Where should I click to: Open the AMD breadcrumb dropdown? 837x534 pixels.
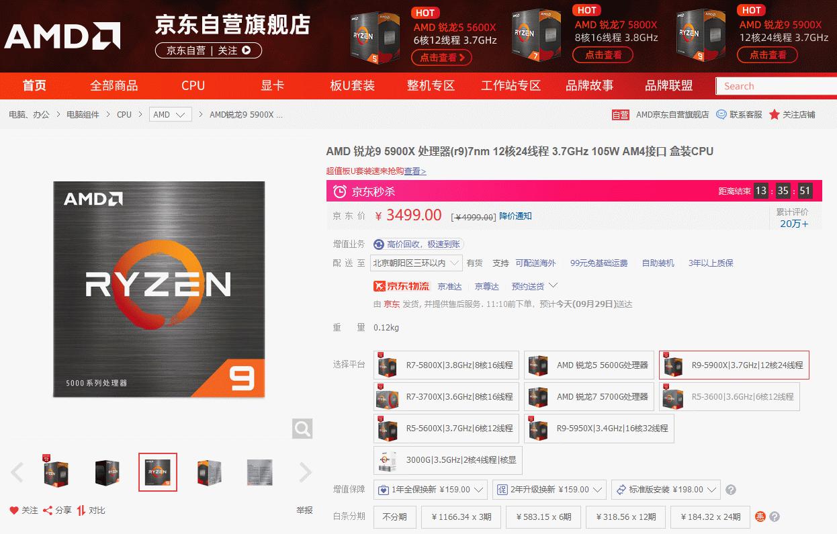pyautogui.click(x=171, y=115)
